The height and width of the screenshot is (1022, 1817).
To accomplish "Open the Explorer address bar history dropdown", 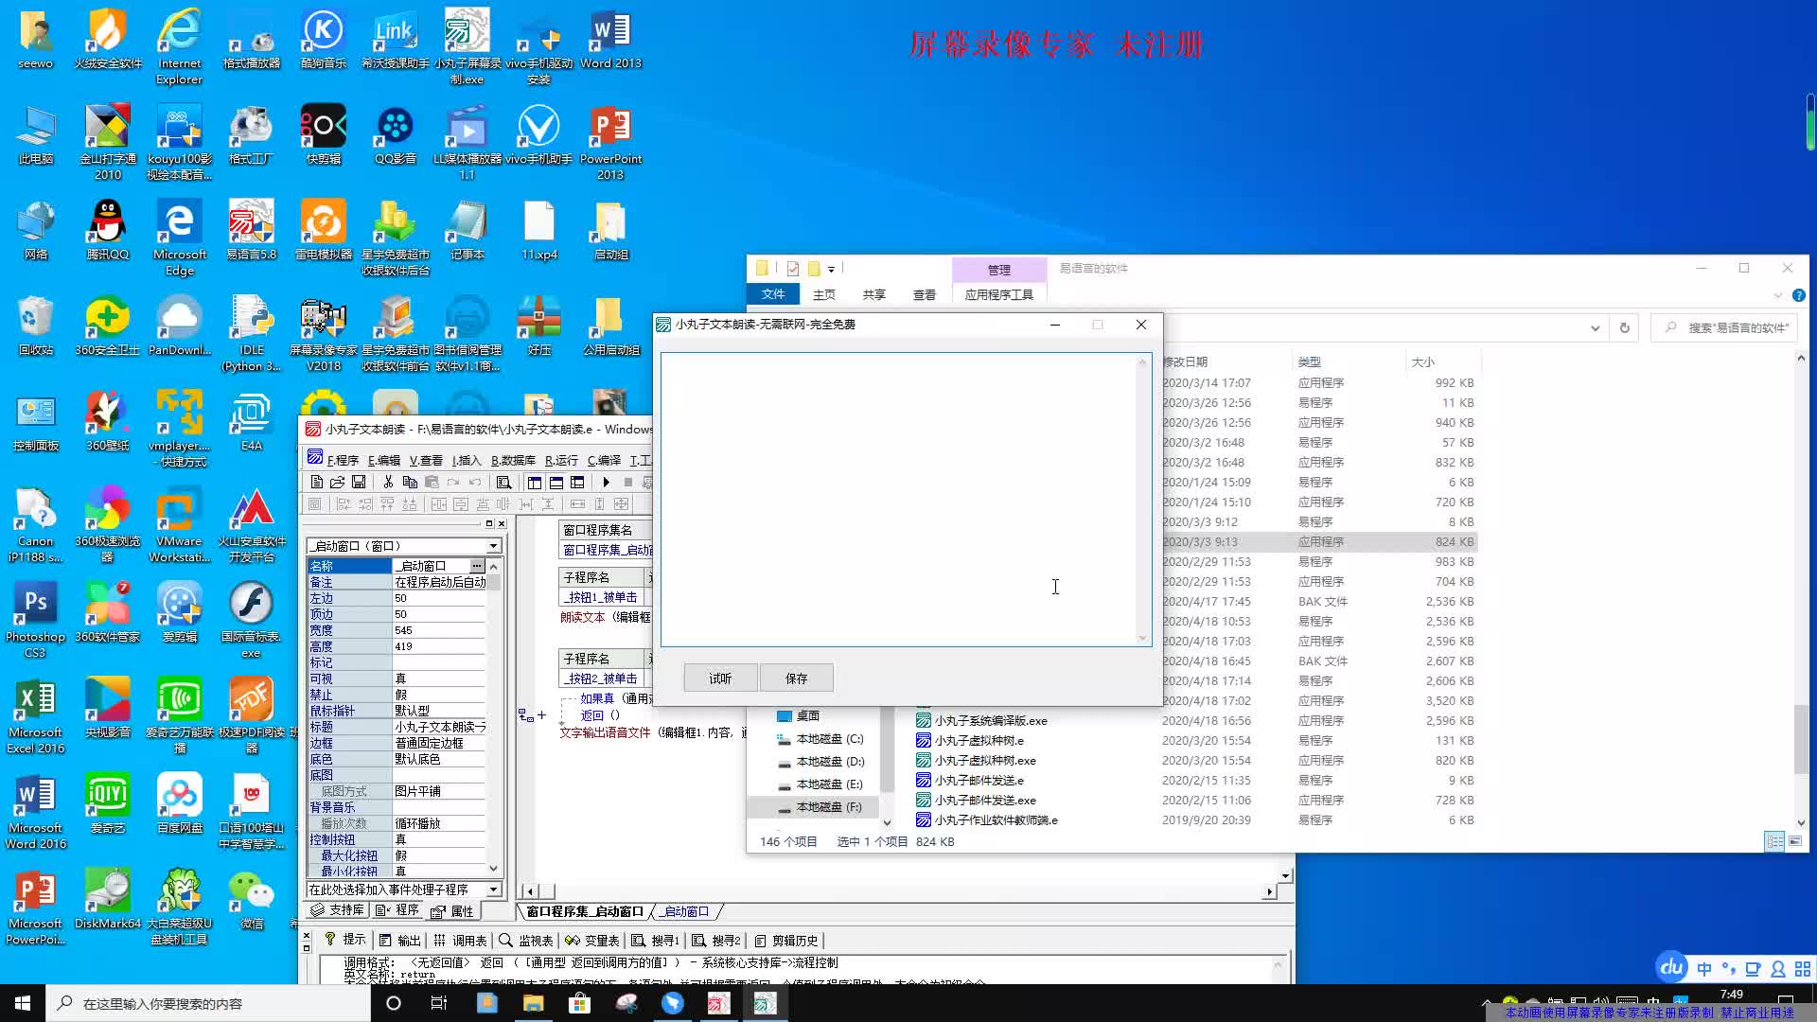I will 1596,327.
